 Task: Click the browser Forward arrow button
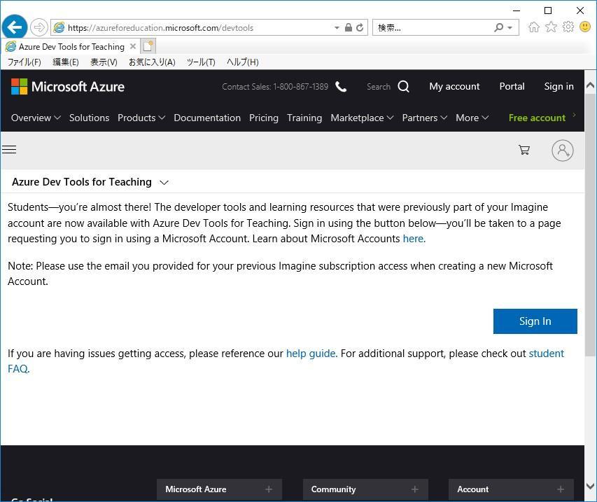coord(38,27)
